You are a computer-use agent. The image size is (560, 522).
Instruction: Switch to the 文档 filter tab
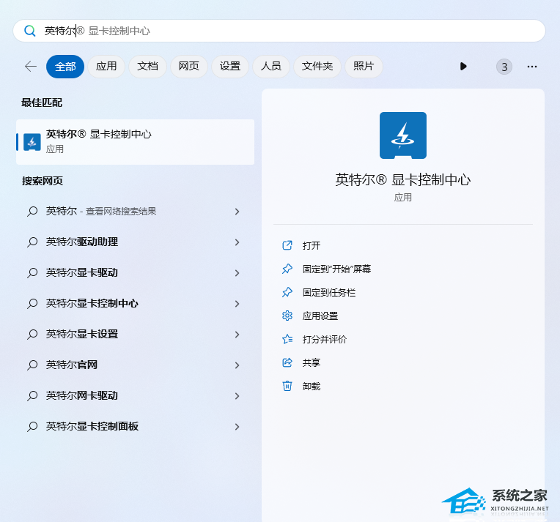(147, 67)
